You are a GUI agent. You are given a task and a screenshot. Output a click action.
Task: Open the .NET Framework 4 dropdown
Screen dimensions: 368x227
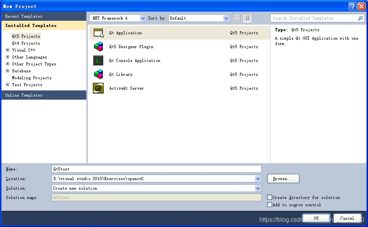pos(143,18)
